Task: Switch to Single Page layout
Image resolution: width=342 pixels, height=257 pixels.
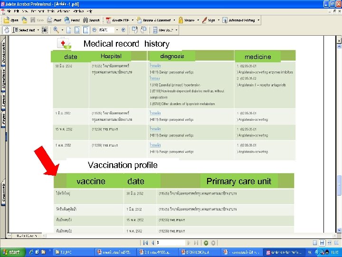Action: tap(315, 243)
